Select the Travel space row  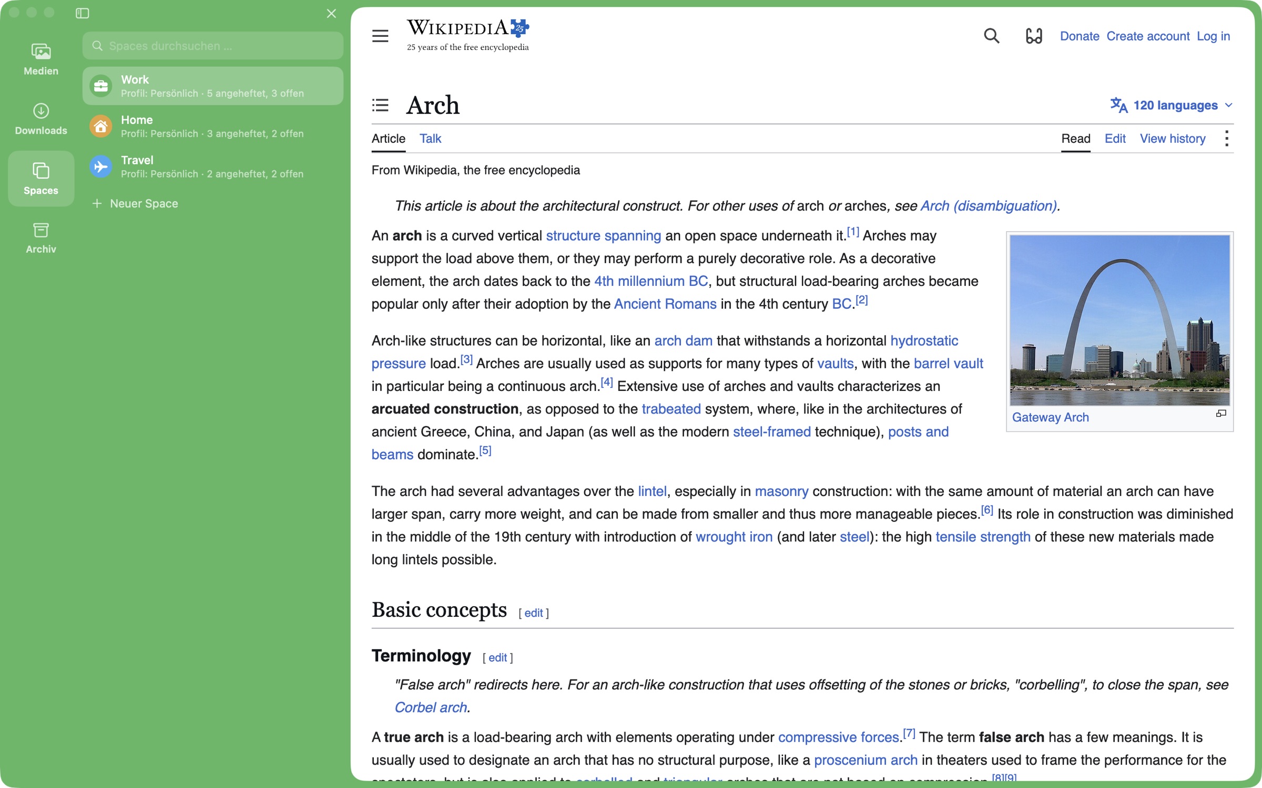click(x=213, y=167)
